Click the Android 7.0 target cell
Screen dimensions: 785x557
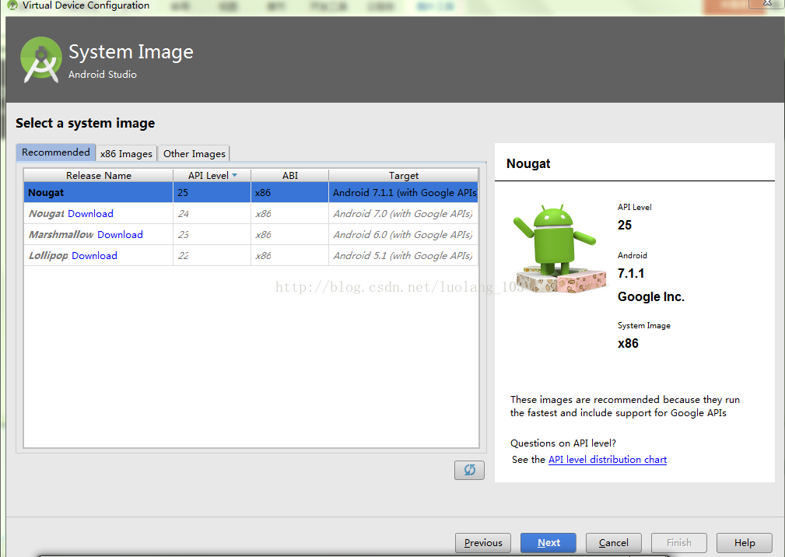(x=404, y=214)
